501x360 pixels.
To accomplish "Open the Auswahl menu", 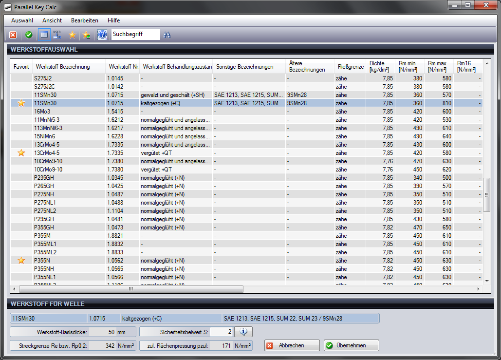I will (x=22, y=20).
